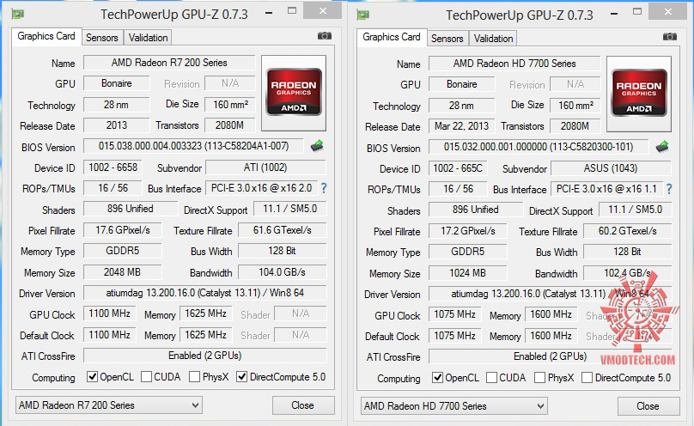This screenshot has width=694, height=426.
Task: Save BIOS using chip icon in HD 7700 window
Action: [x=662, y=146]
